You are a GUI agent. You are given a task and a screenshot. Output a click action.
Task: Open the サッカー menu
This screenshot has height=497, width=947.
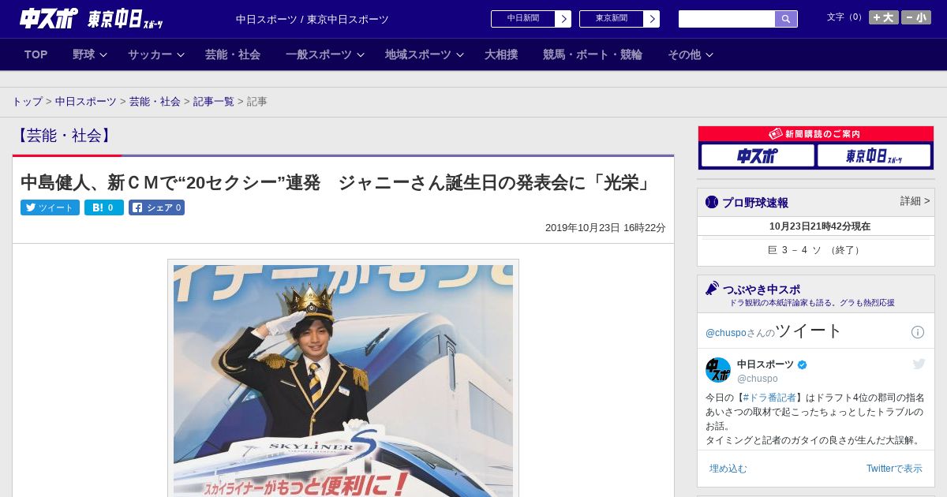tap(150, 54)
